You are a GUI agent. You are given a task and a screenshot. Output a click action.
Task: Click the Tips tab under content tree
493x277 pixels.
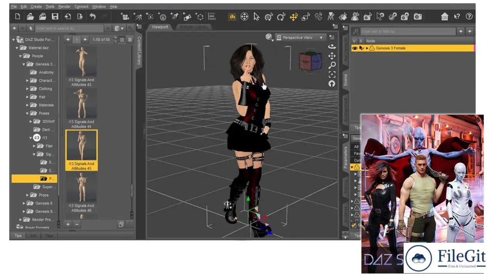[x=18, y=235]
